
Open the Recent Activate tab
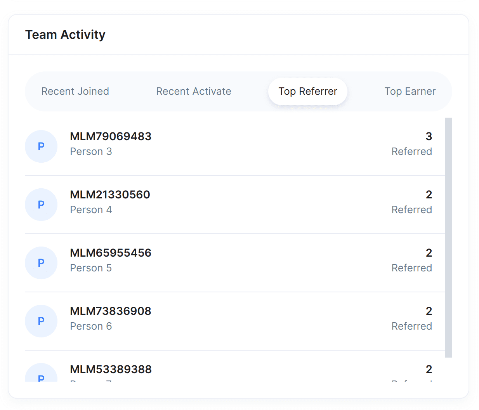(194, 91)
